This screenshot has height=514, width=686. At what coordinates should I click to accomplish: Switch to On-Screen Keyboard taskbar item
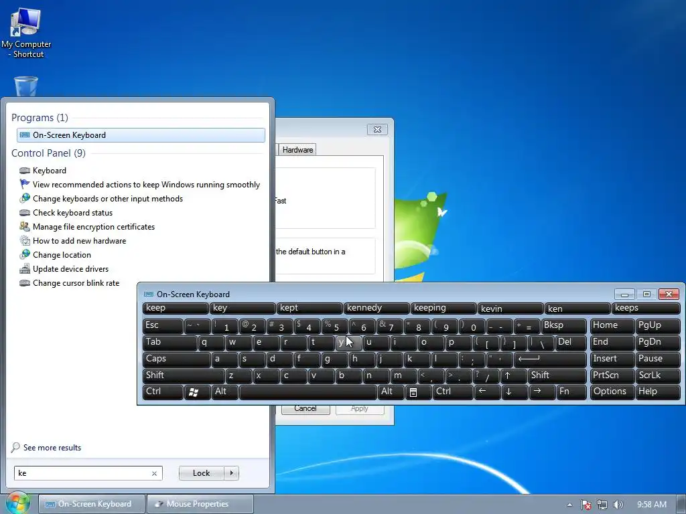click(x=91, y=504)
